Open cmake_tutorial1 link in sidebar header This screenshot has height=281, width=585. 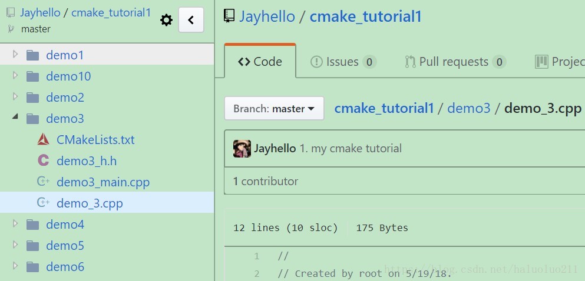click(111, 13)
